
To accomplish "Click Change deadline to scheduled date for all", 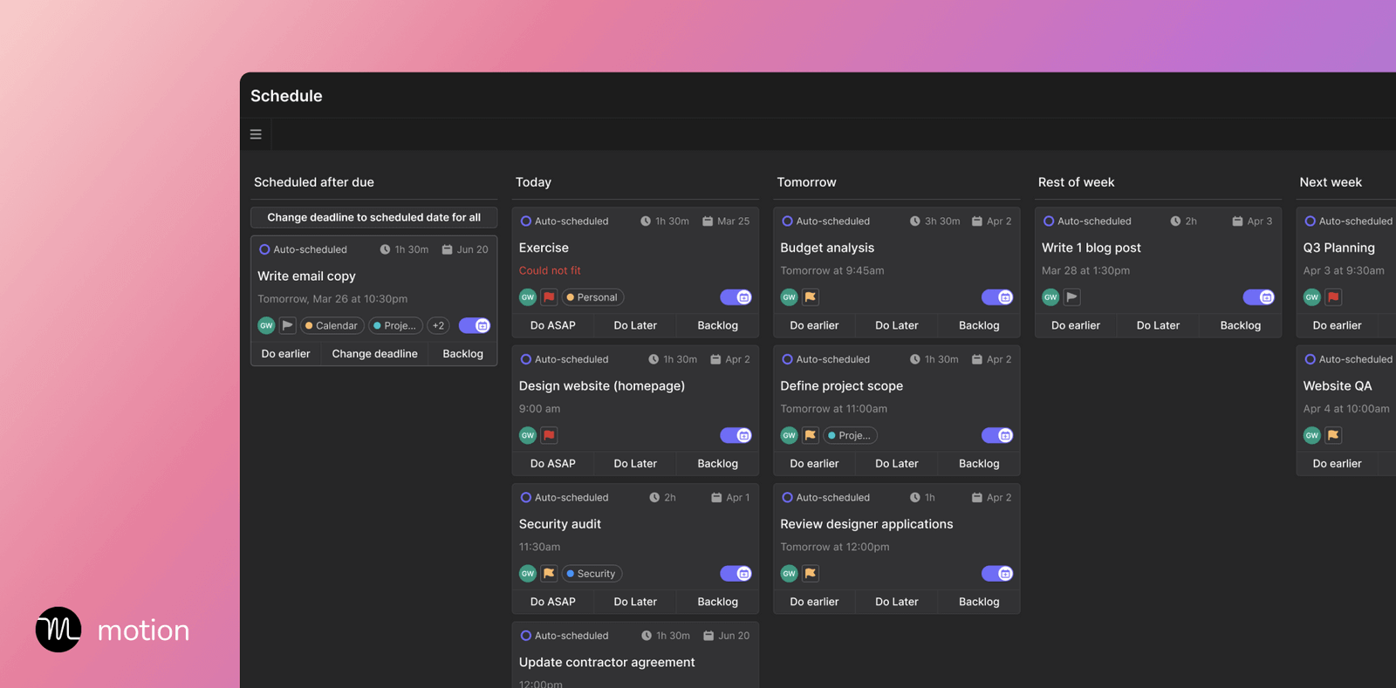I will point(373,217).
